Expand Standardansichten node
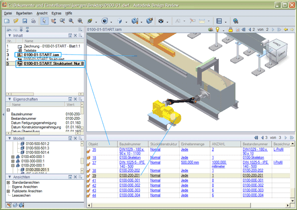The height and width of the screenshot is (210, 297). 8,183
